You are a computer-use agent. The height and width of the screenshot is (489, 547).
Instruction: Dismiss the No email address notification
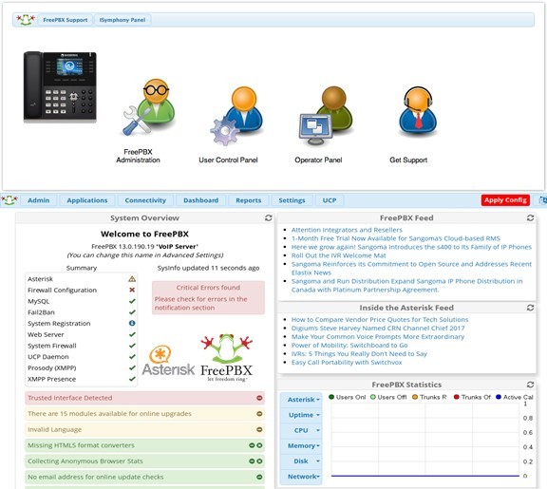click(259, 477)
